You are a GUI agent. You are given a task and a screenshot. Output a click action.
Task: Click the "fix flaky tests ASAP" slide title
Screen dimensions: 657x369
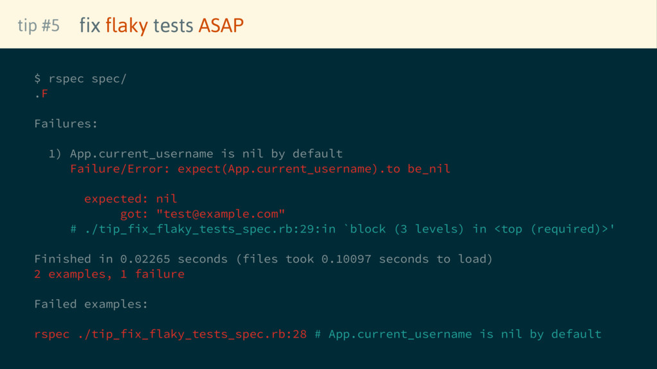161,25
